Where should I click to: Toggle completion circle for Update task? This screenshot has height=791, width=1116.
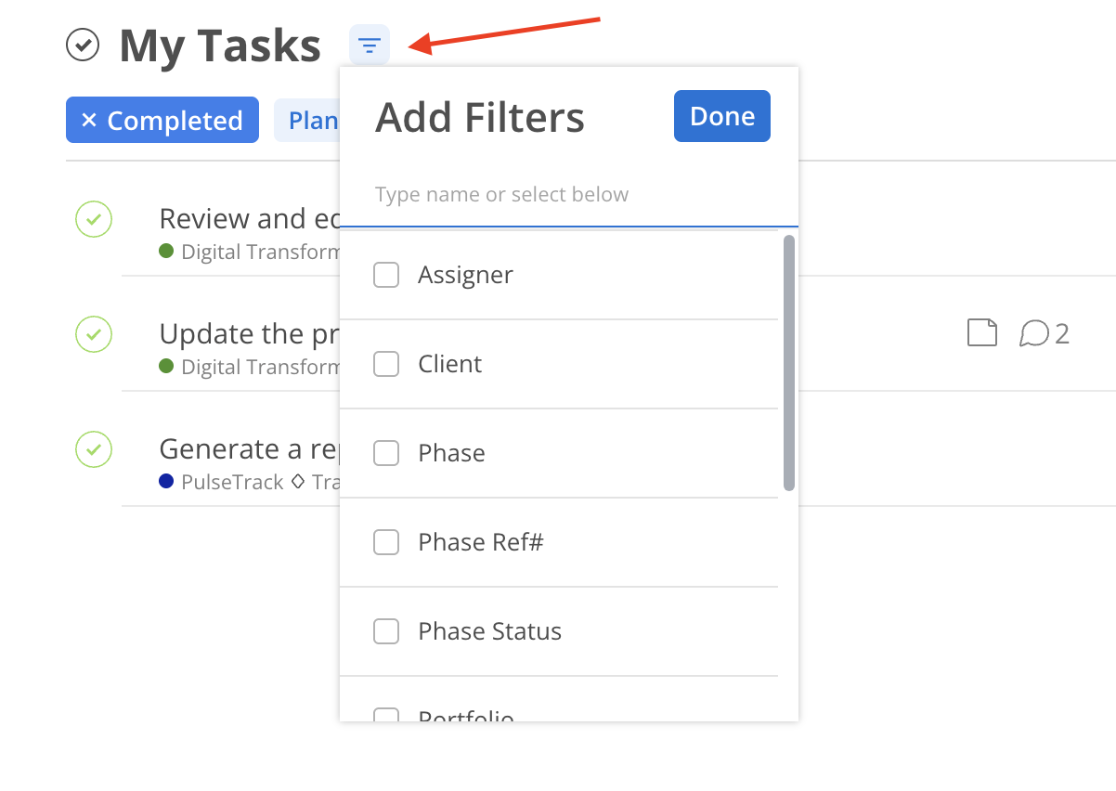click(94, 334)
